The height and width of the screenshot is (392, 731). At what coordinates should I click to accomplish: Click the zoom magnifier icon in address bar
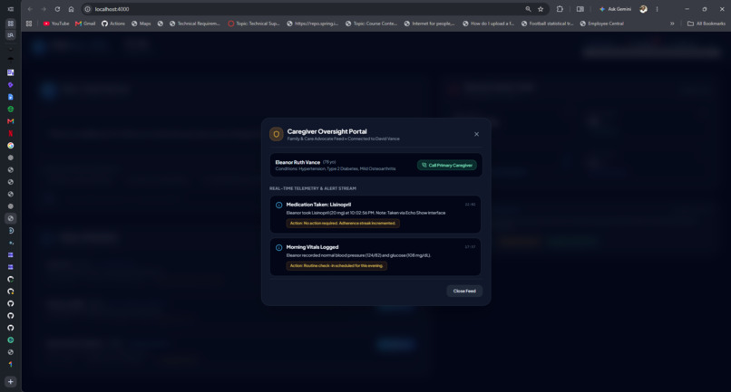pos(528,9)
